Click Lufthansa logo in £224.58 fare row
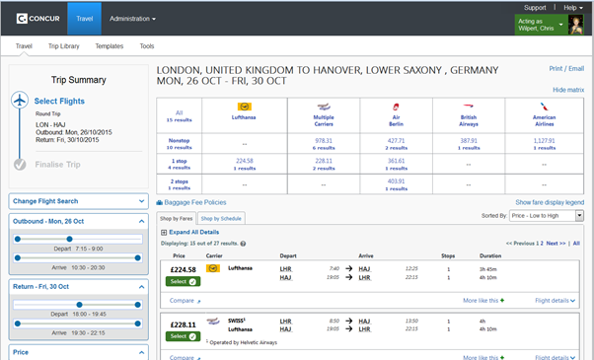 213,268
